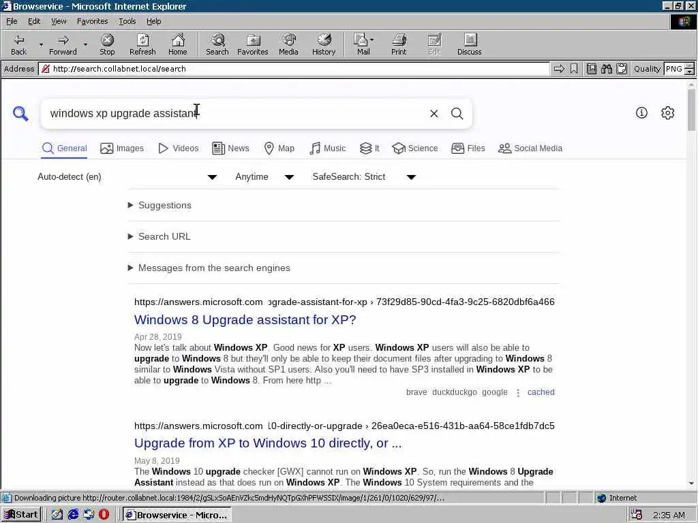Open the Edit menu

[34, 21]
